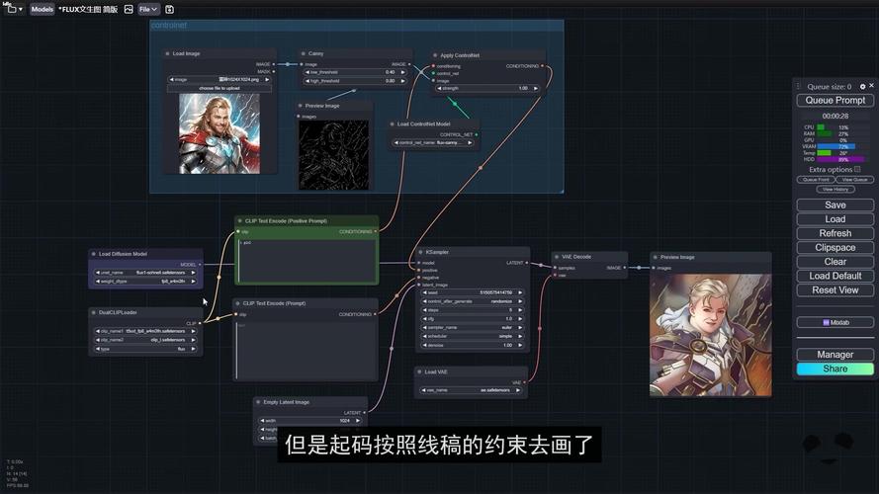Change the clip_name1 selector
879x494 pixels.
pos(145,332)
